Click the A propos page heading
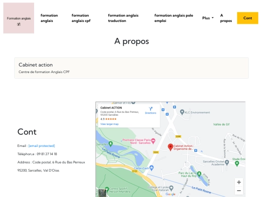Screen dimensions: 263x197 (131, 41)
